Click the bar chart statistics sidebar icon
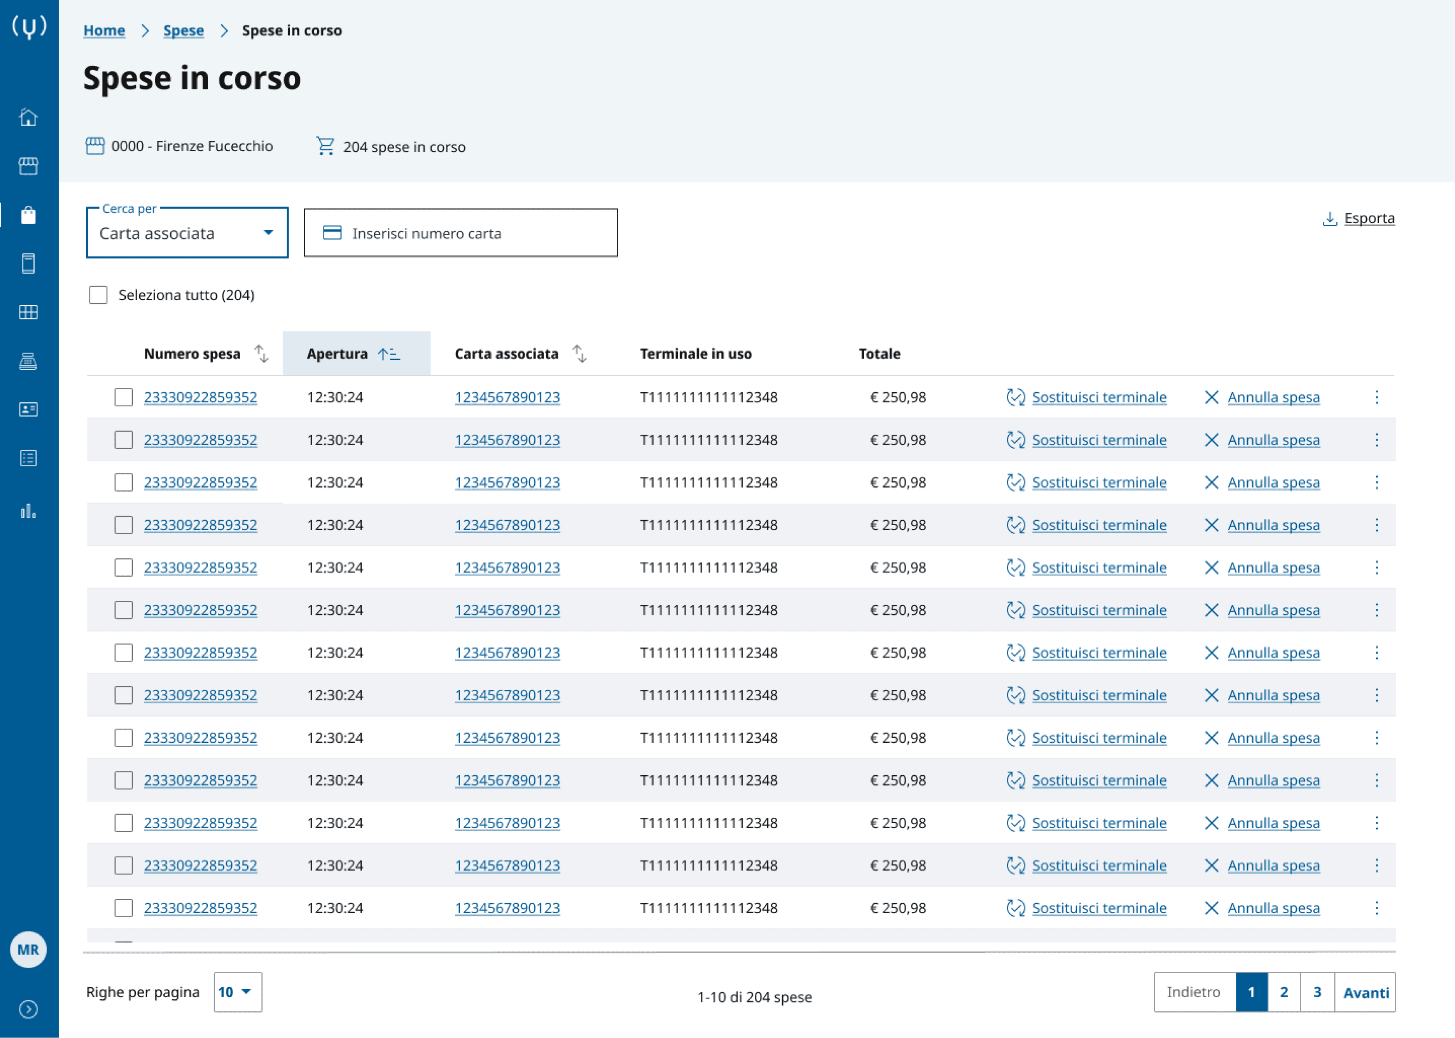 click(28, 511)
